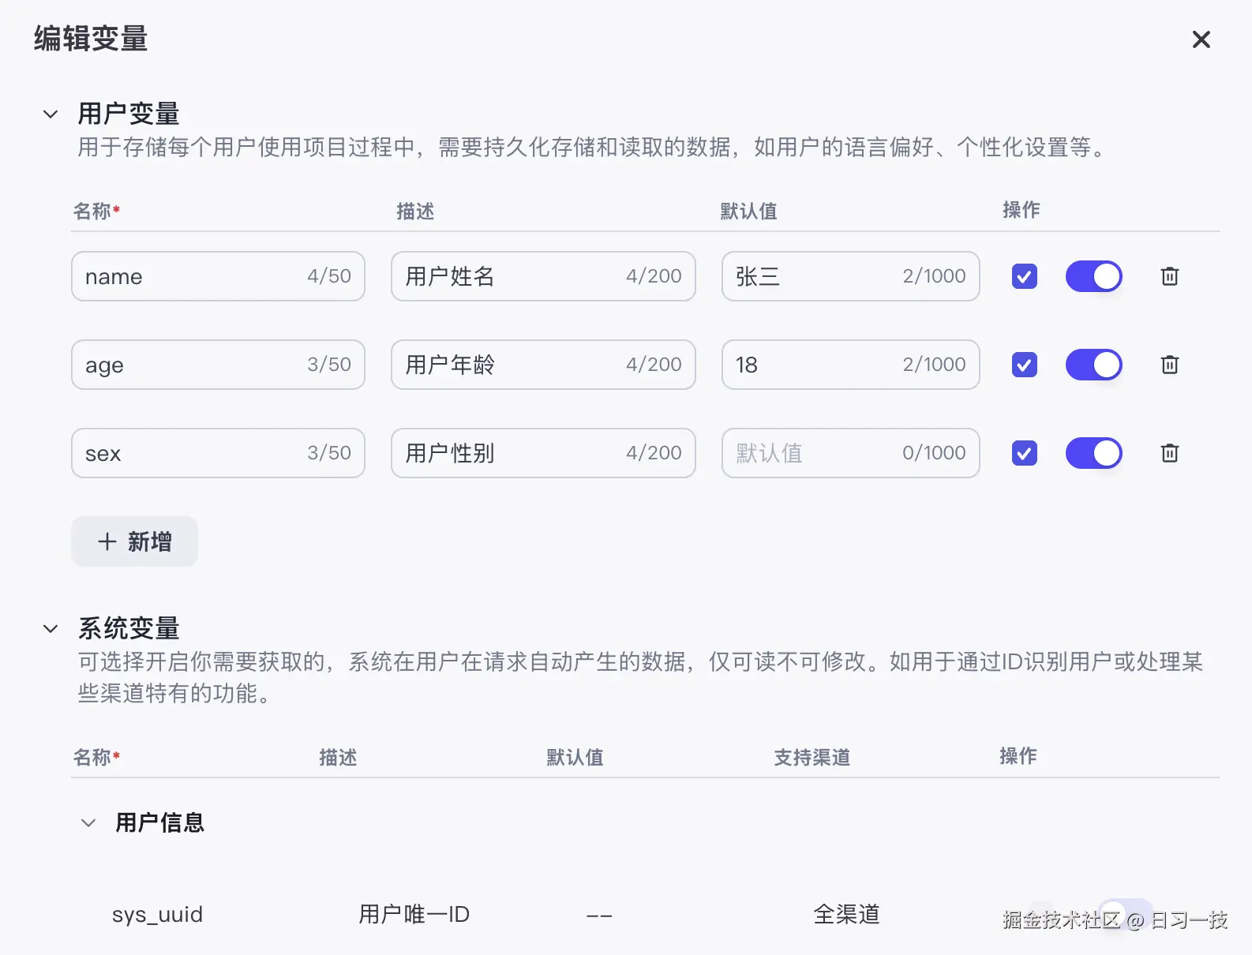Click the 用户变量 section heading
Screen dimensions: 1252x955
click(x=129, y=114)
